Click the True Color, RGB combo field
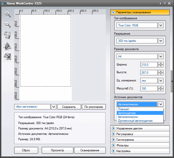 coord(137,25)
